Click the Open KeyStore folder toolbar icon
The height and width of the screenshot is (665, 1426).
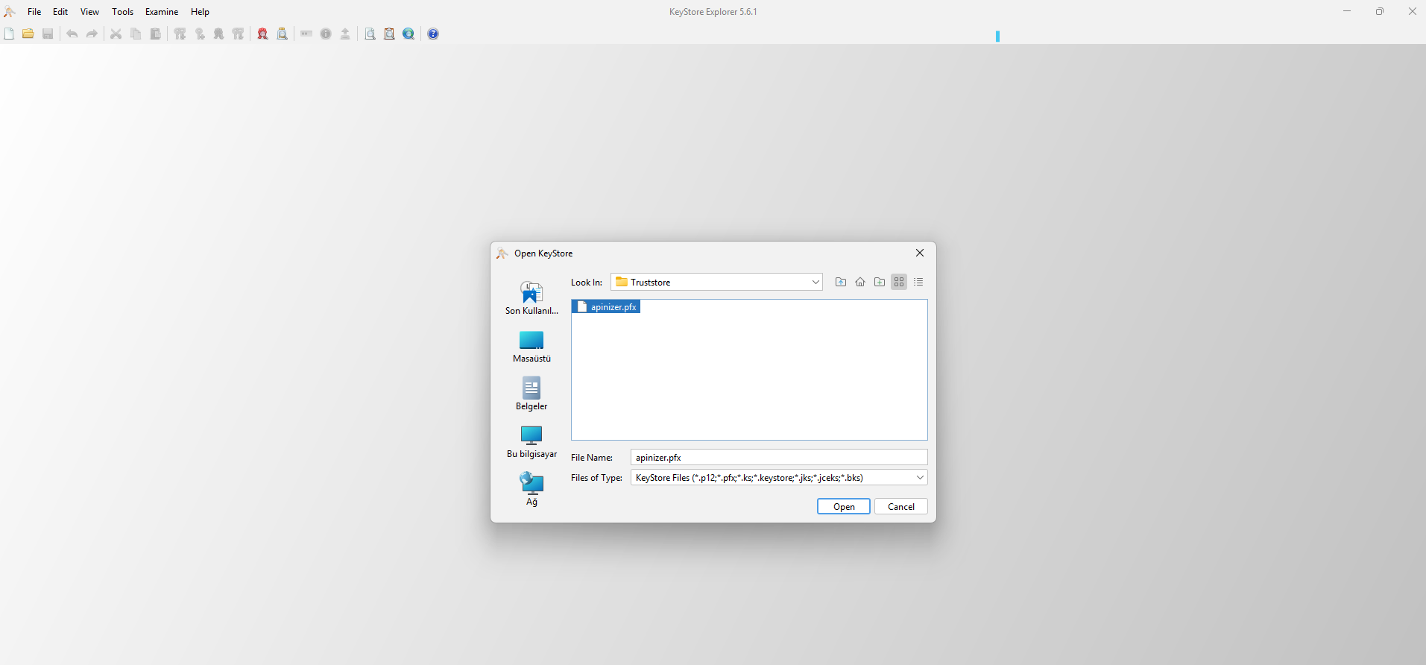point(28,34)
